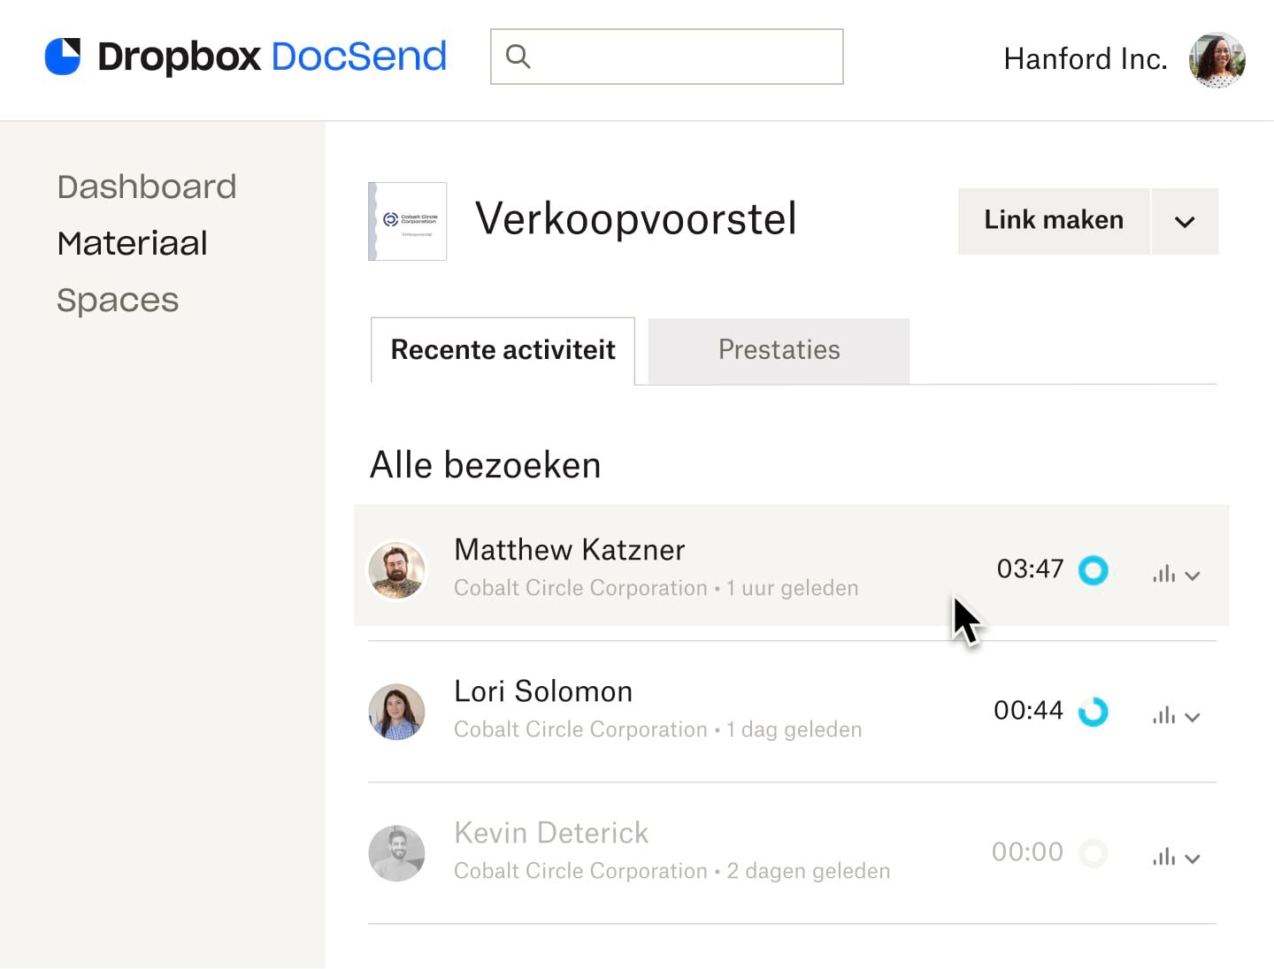View bar chart stats for Matthew Katzner
1274x969 pixels.
pyautogui.click(x=1163, y=574)
